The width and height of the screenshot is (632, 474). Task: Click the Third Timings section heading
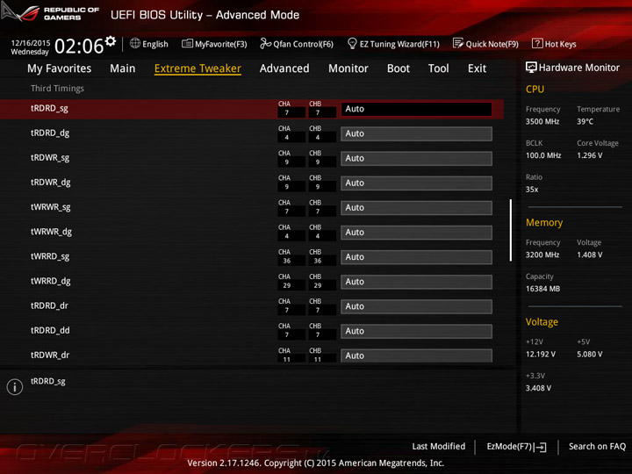[57, 89]
